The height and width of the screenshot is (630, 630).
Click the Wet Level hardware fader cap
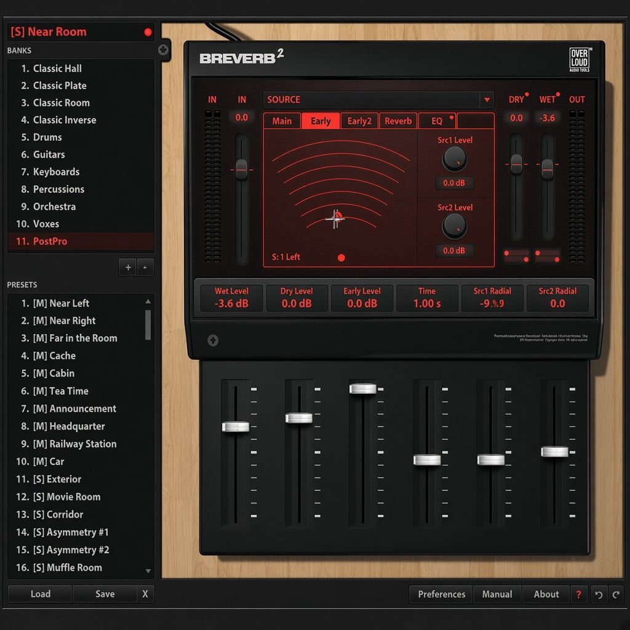click(236, 427)
